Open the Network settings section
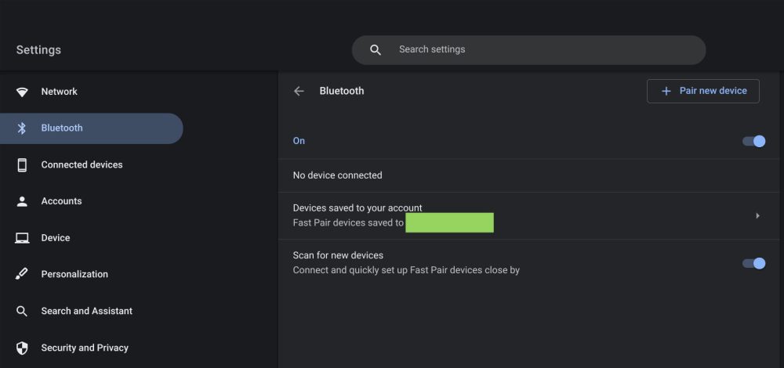 click(59, 92)
